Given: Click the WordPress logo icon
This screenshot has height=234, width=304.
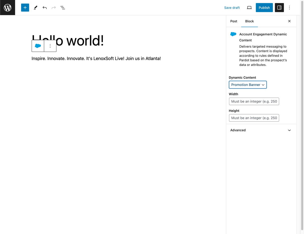Looking at the screenshot, I should pyautogui.click(x=8, y=8).
